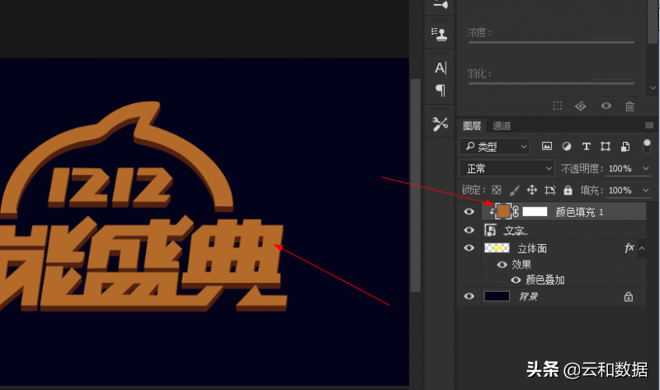660x390 pixels.
Task: Open the 正常 blend mode dropdown
Action: coord(508,168)
